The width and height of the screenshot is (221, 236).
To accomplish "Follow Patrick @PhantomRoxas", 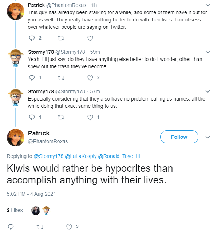I will (179, 137).
